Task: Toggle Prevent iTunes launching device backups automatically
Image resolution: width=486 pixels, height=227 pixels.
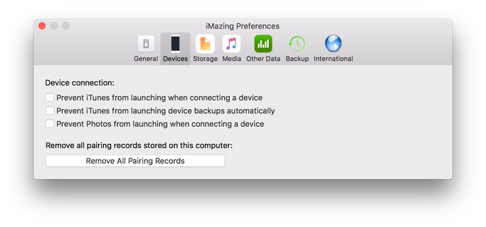Action: [50, 111]
